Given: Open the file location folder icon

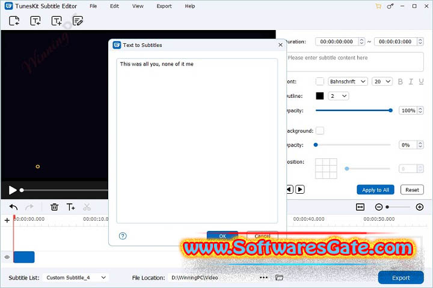Looking at the screenshot, I should click(279, 278).
